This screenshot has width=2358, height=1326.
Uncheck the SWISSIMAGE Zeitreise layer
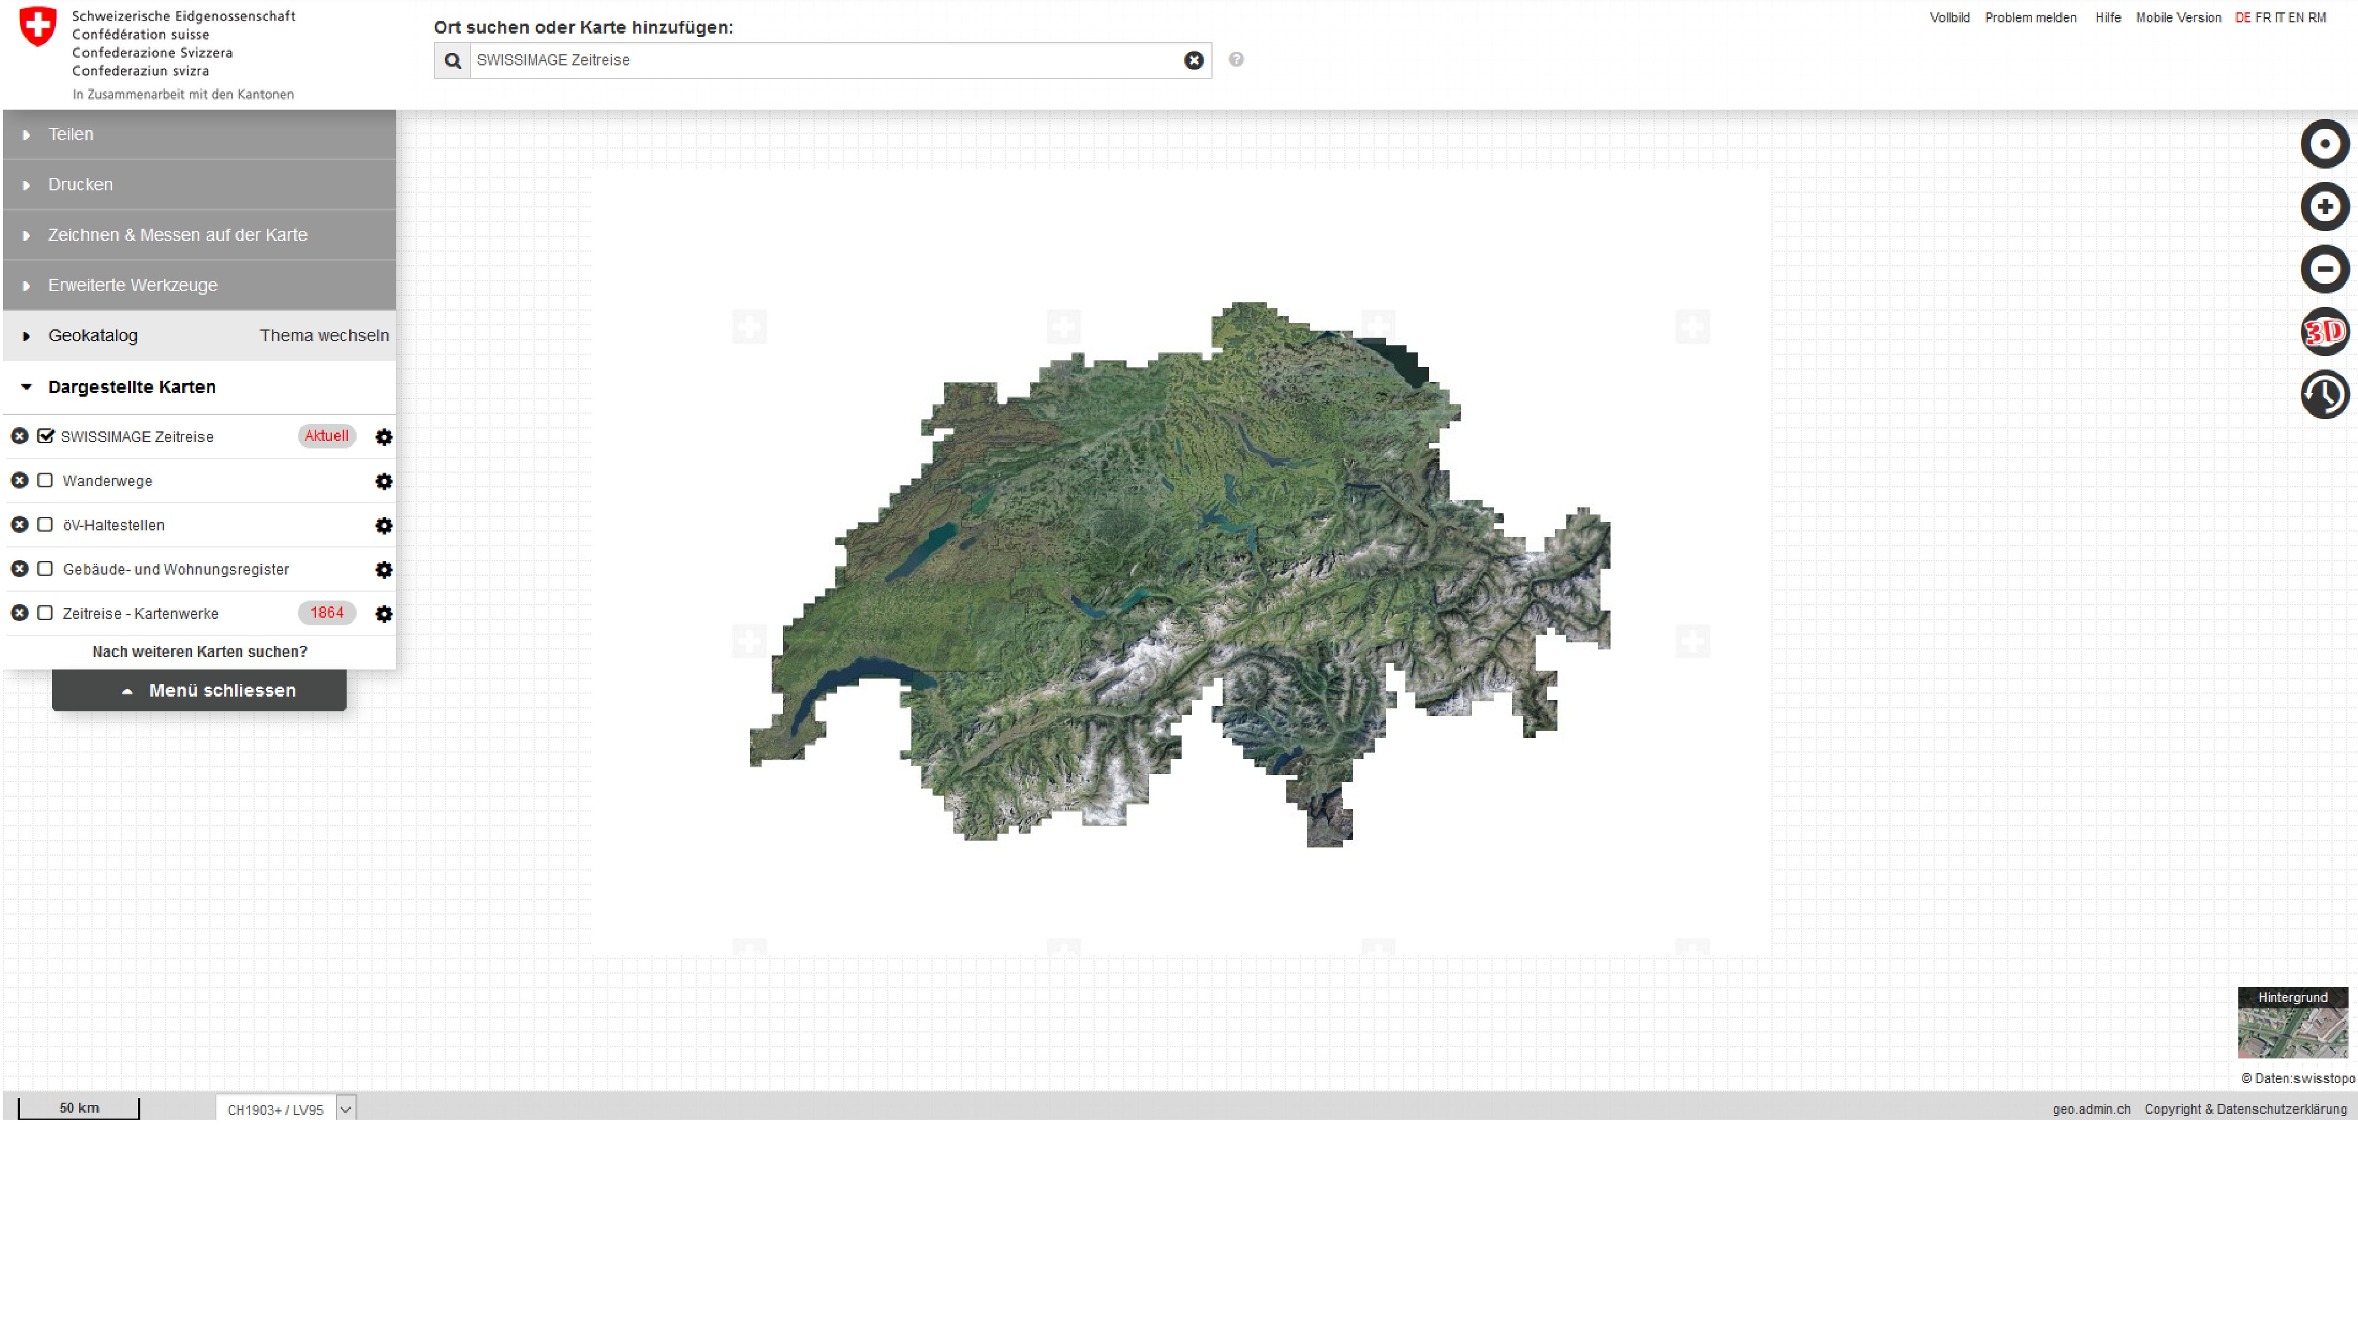[46, 436]
